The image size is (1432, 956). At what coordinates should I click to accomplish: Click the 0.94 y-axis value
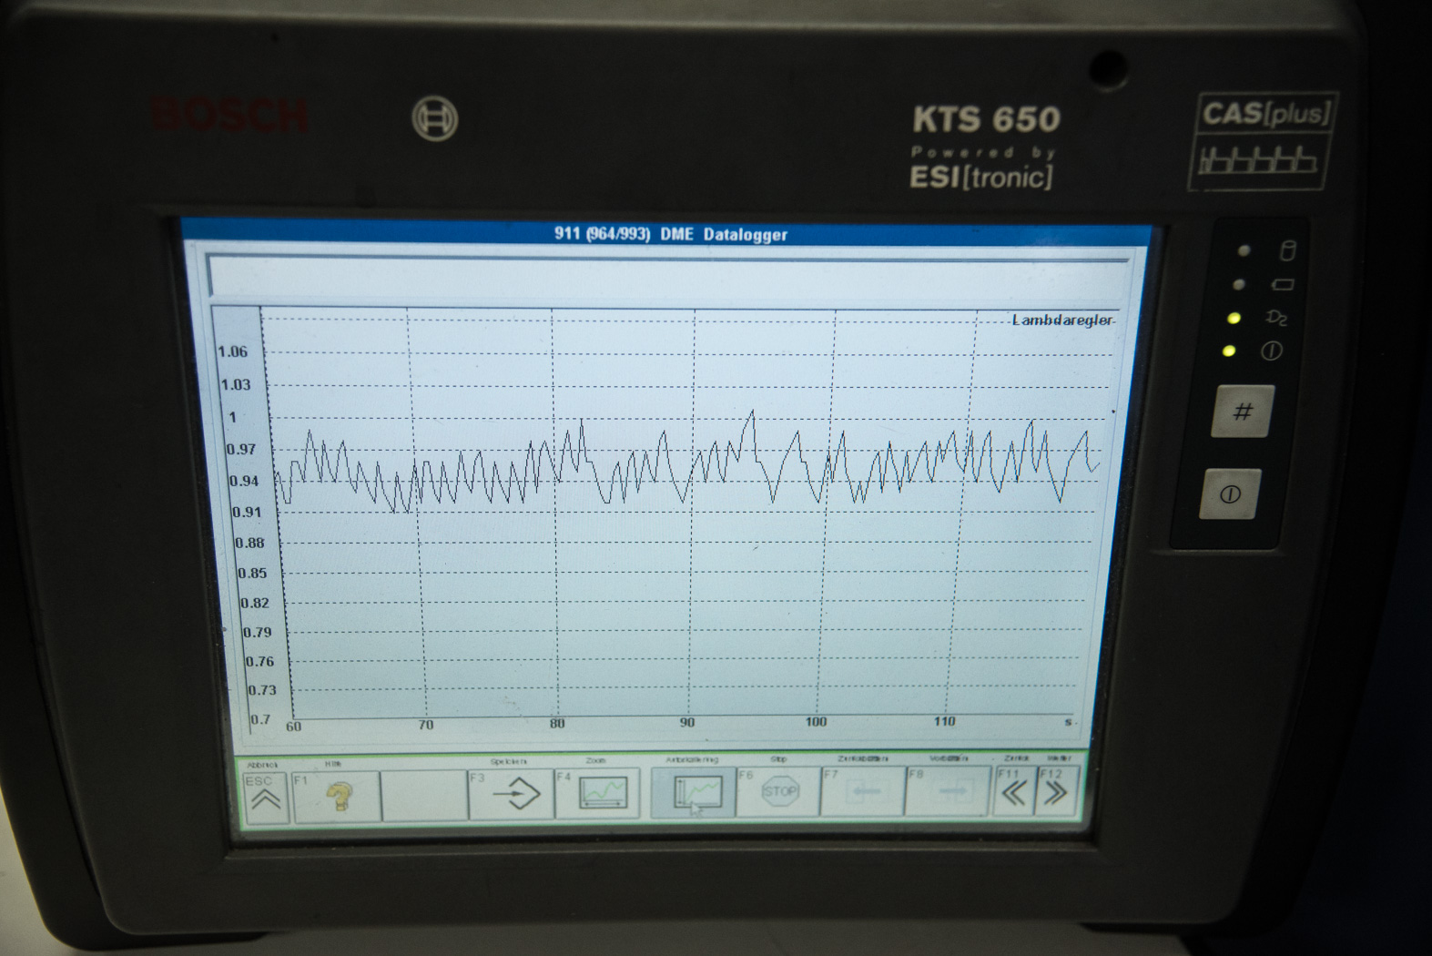(x=244, y=481)
